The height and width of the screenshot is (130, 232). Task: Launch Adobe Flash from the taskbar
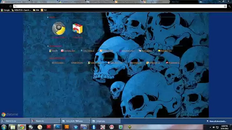coord(49,127)
